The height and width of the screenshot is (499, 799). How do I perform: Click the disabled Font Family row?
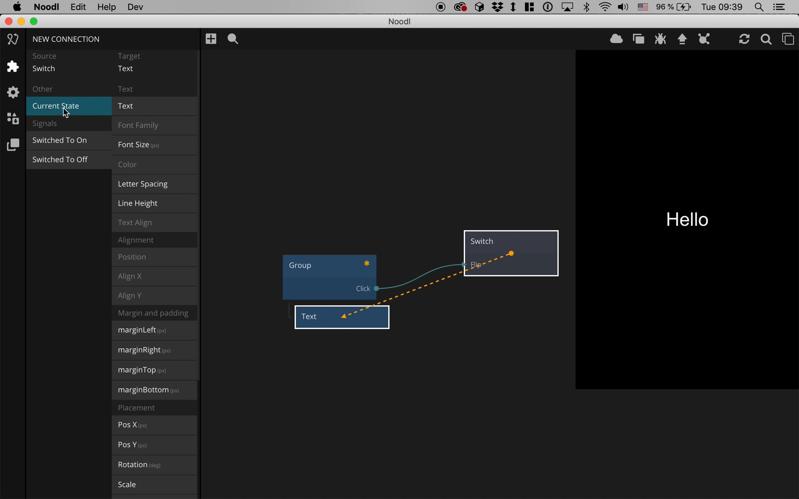(x=154, y=126)
